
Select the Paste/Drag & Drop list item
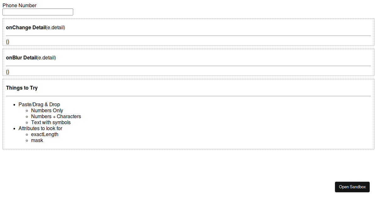pyautogui.click(x=39, y=104)
